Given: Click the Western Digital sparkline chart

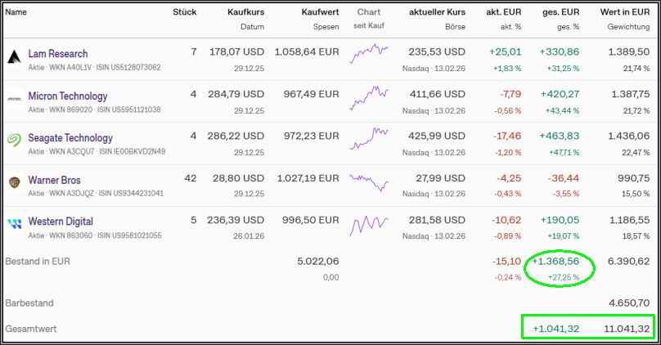Looking at the screenshot, I should click(x=369, y=223).
